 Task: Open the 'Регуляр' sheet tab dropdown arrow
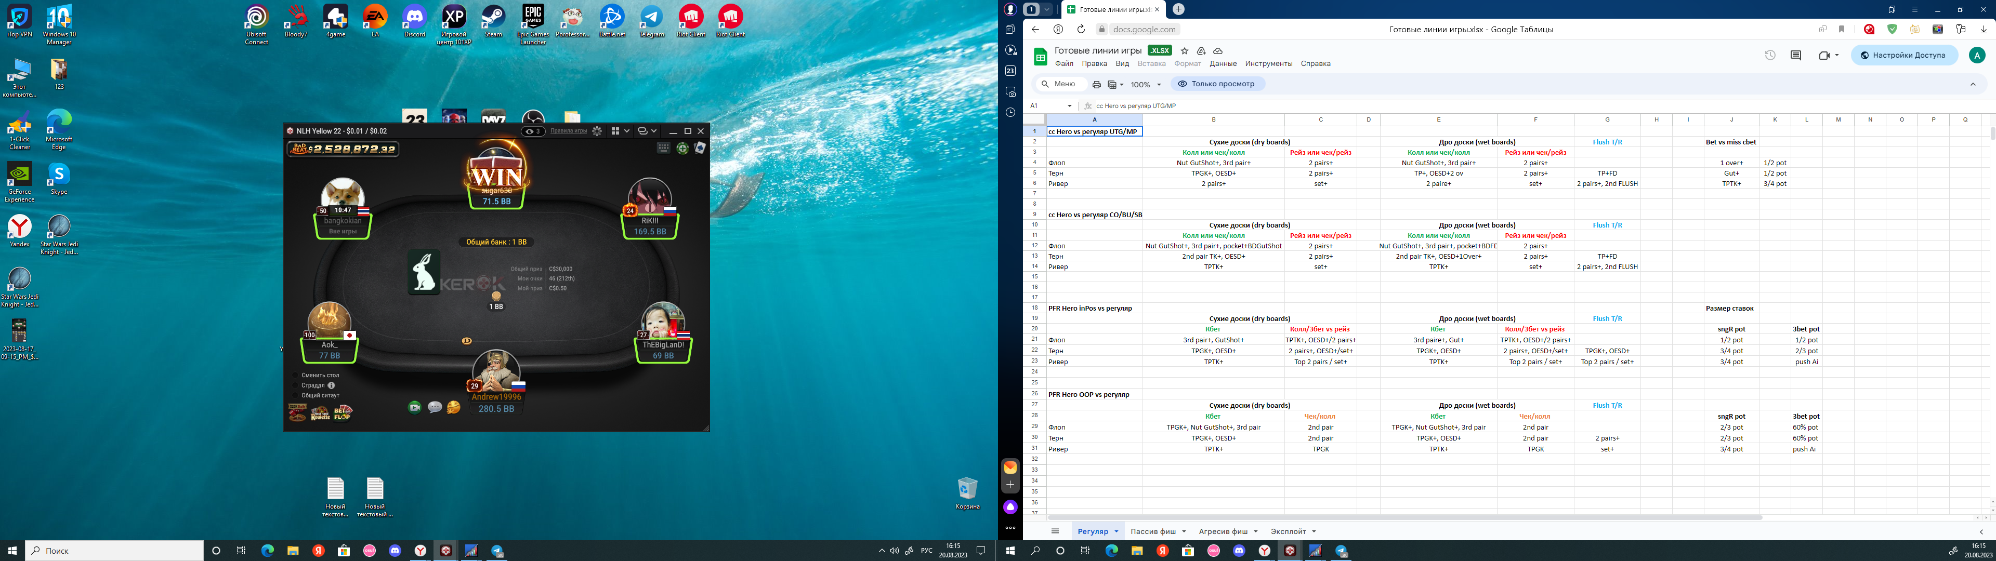(x=1117, y=531)
